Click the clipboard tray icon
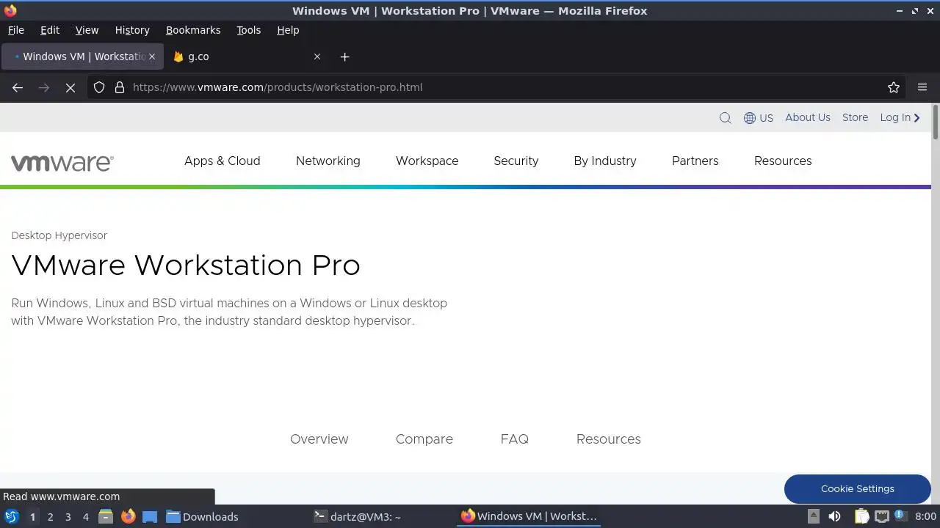Viewport: 940px width, 528px height. click(861, 516)
